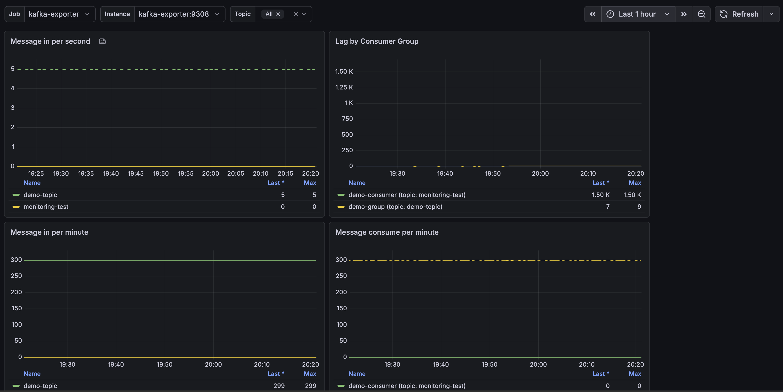Click the Topic variable label
The width and height of the screenshot is (783, 392).
point(243,14)
